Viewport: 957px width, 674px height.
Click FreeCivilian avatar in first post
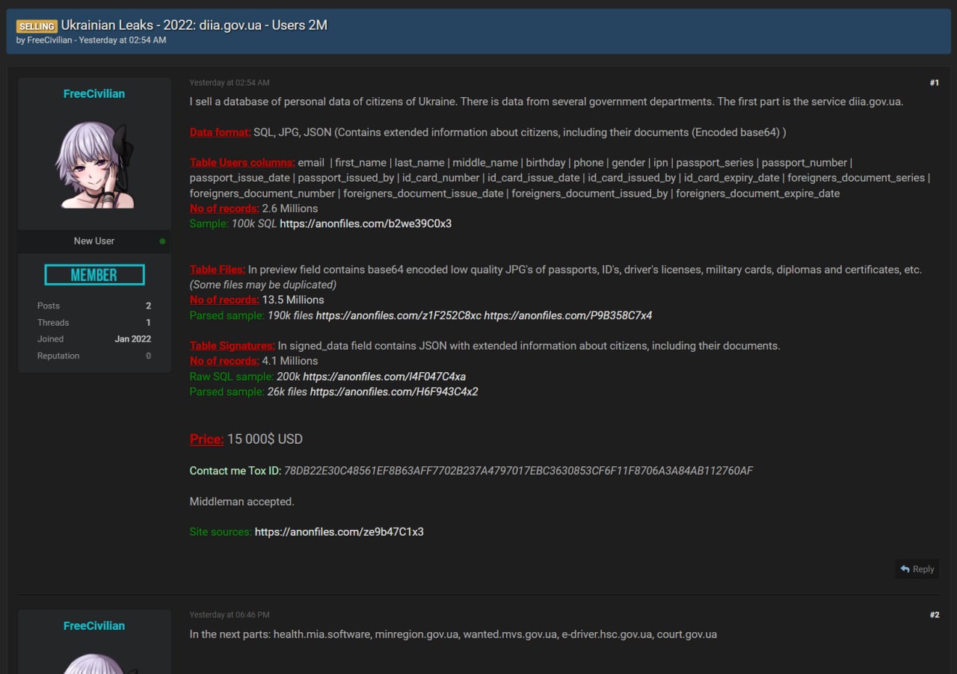95,164
